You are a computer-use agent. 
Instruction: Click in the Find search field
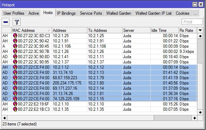192,22
